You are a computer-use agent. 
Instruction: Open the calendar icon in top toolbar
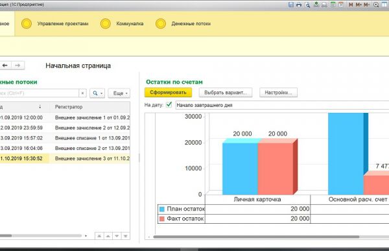341,5
